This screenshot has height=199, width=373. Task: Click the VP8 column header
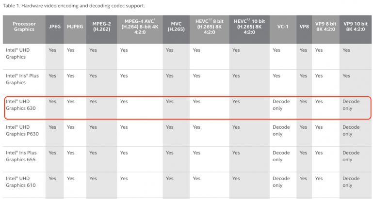coord(304,26)
